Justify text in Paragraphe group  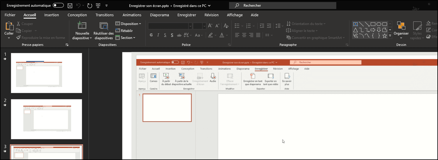(258, 35)
